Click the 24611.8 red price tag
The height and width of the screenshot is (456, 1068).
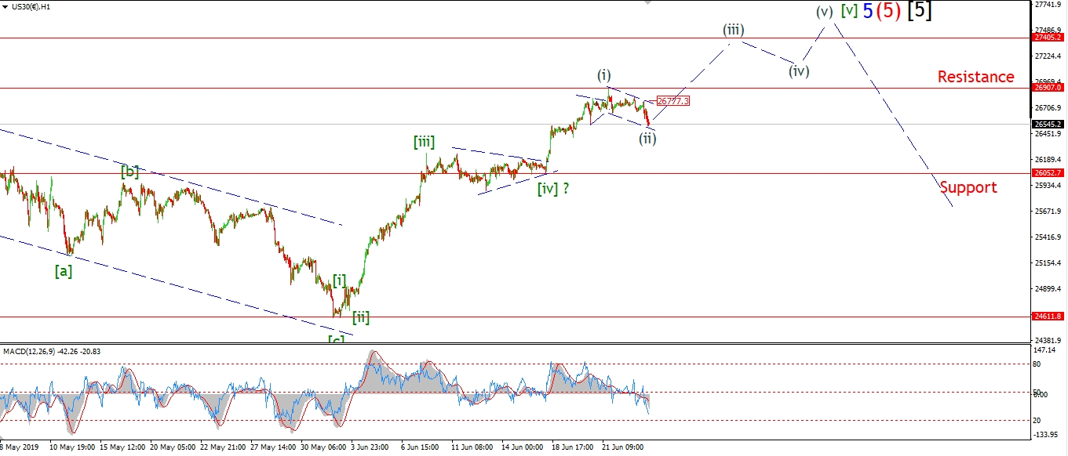(1048, 317)
